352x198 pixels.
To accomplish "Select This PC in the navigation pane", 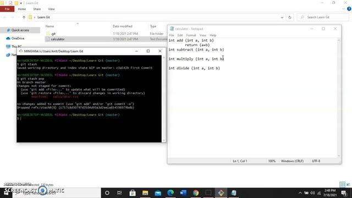I will pos(16,46).
